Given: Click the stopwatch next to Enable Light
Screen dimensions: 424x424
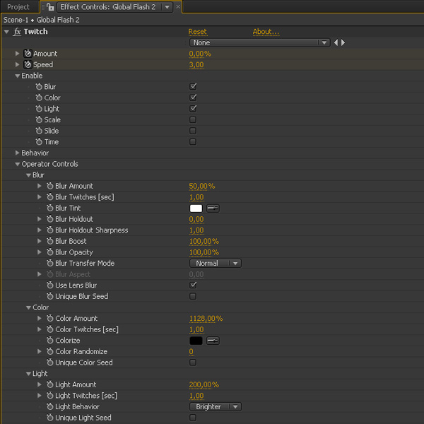Looking at the screenshot, I should [39, 109].
